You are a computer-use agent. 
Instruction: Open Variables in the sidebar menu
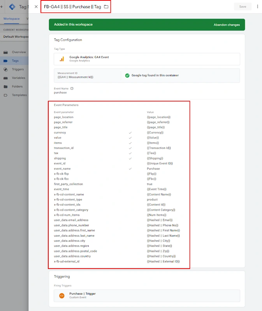(x=18, y=78)
